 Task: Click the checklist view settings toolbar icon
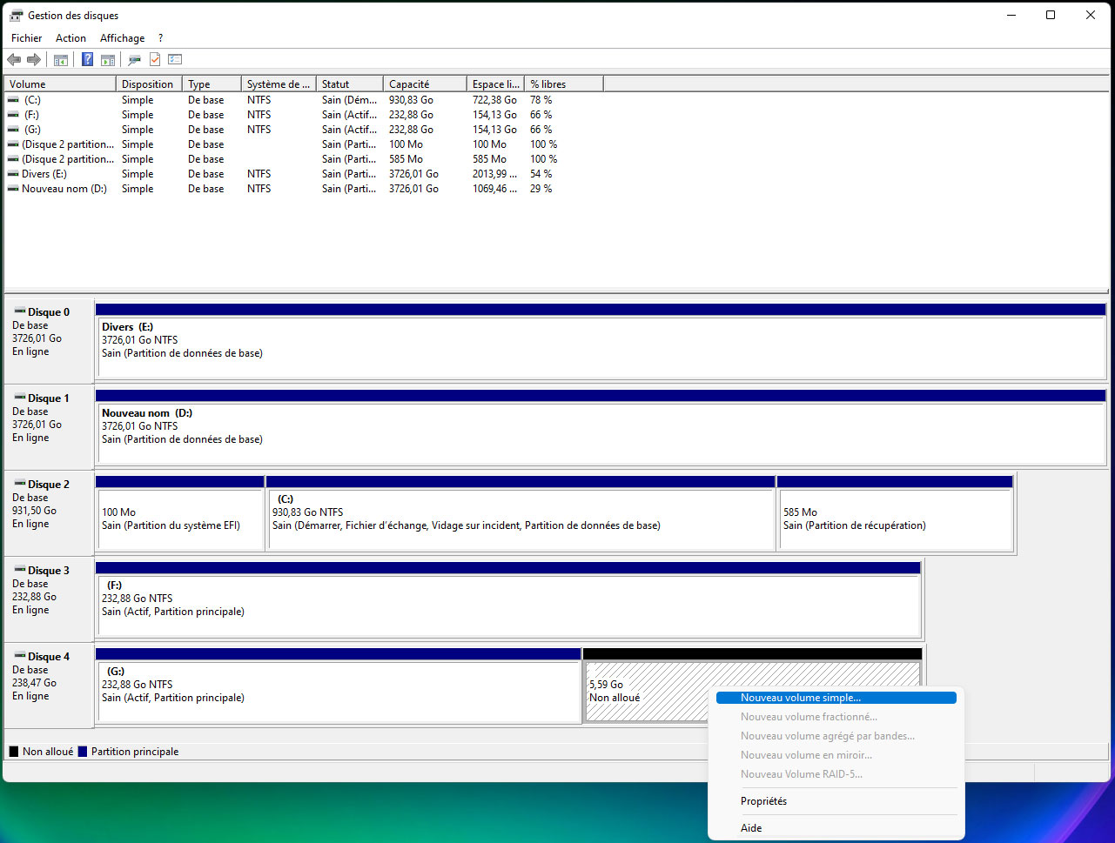(175, 59)
